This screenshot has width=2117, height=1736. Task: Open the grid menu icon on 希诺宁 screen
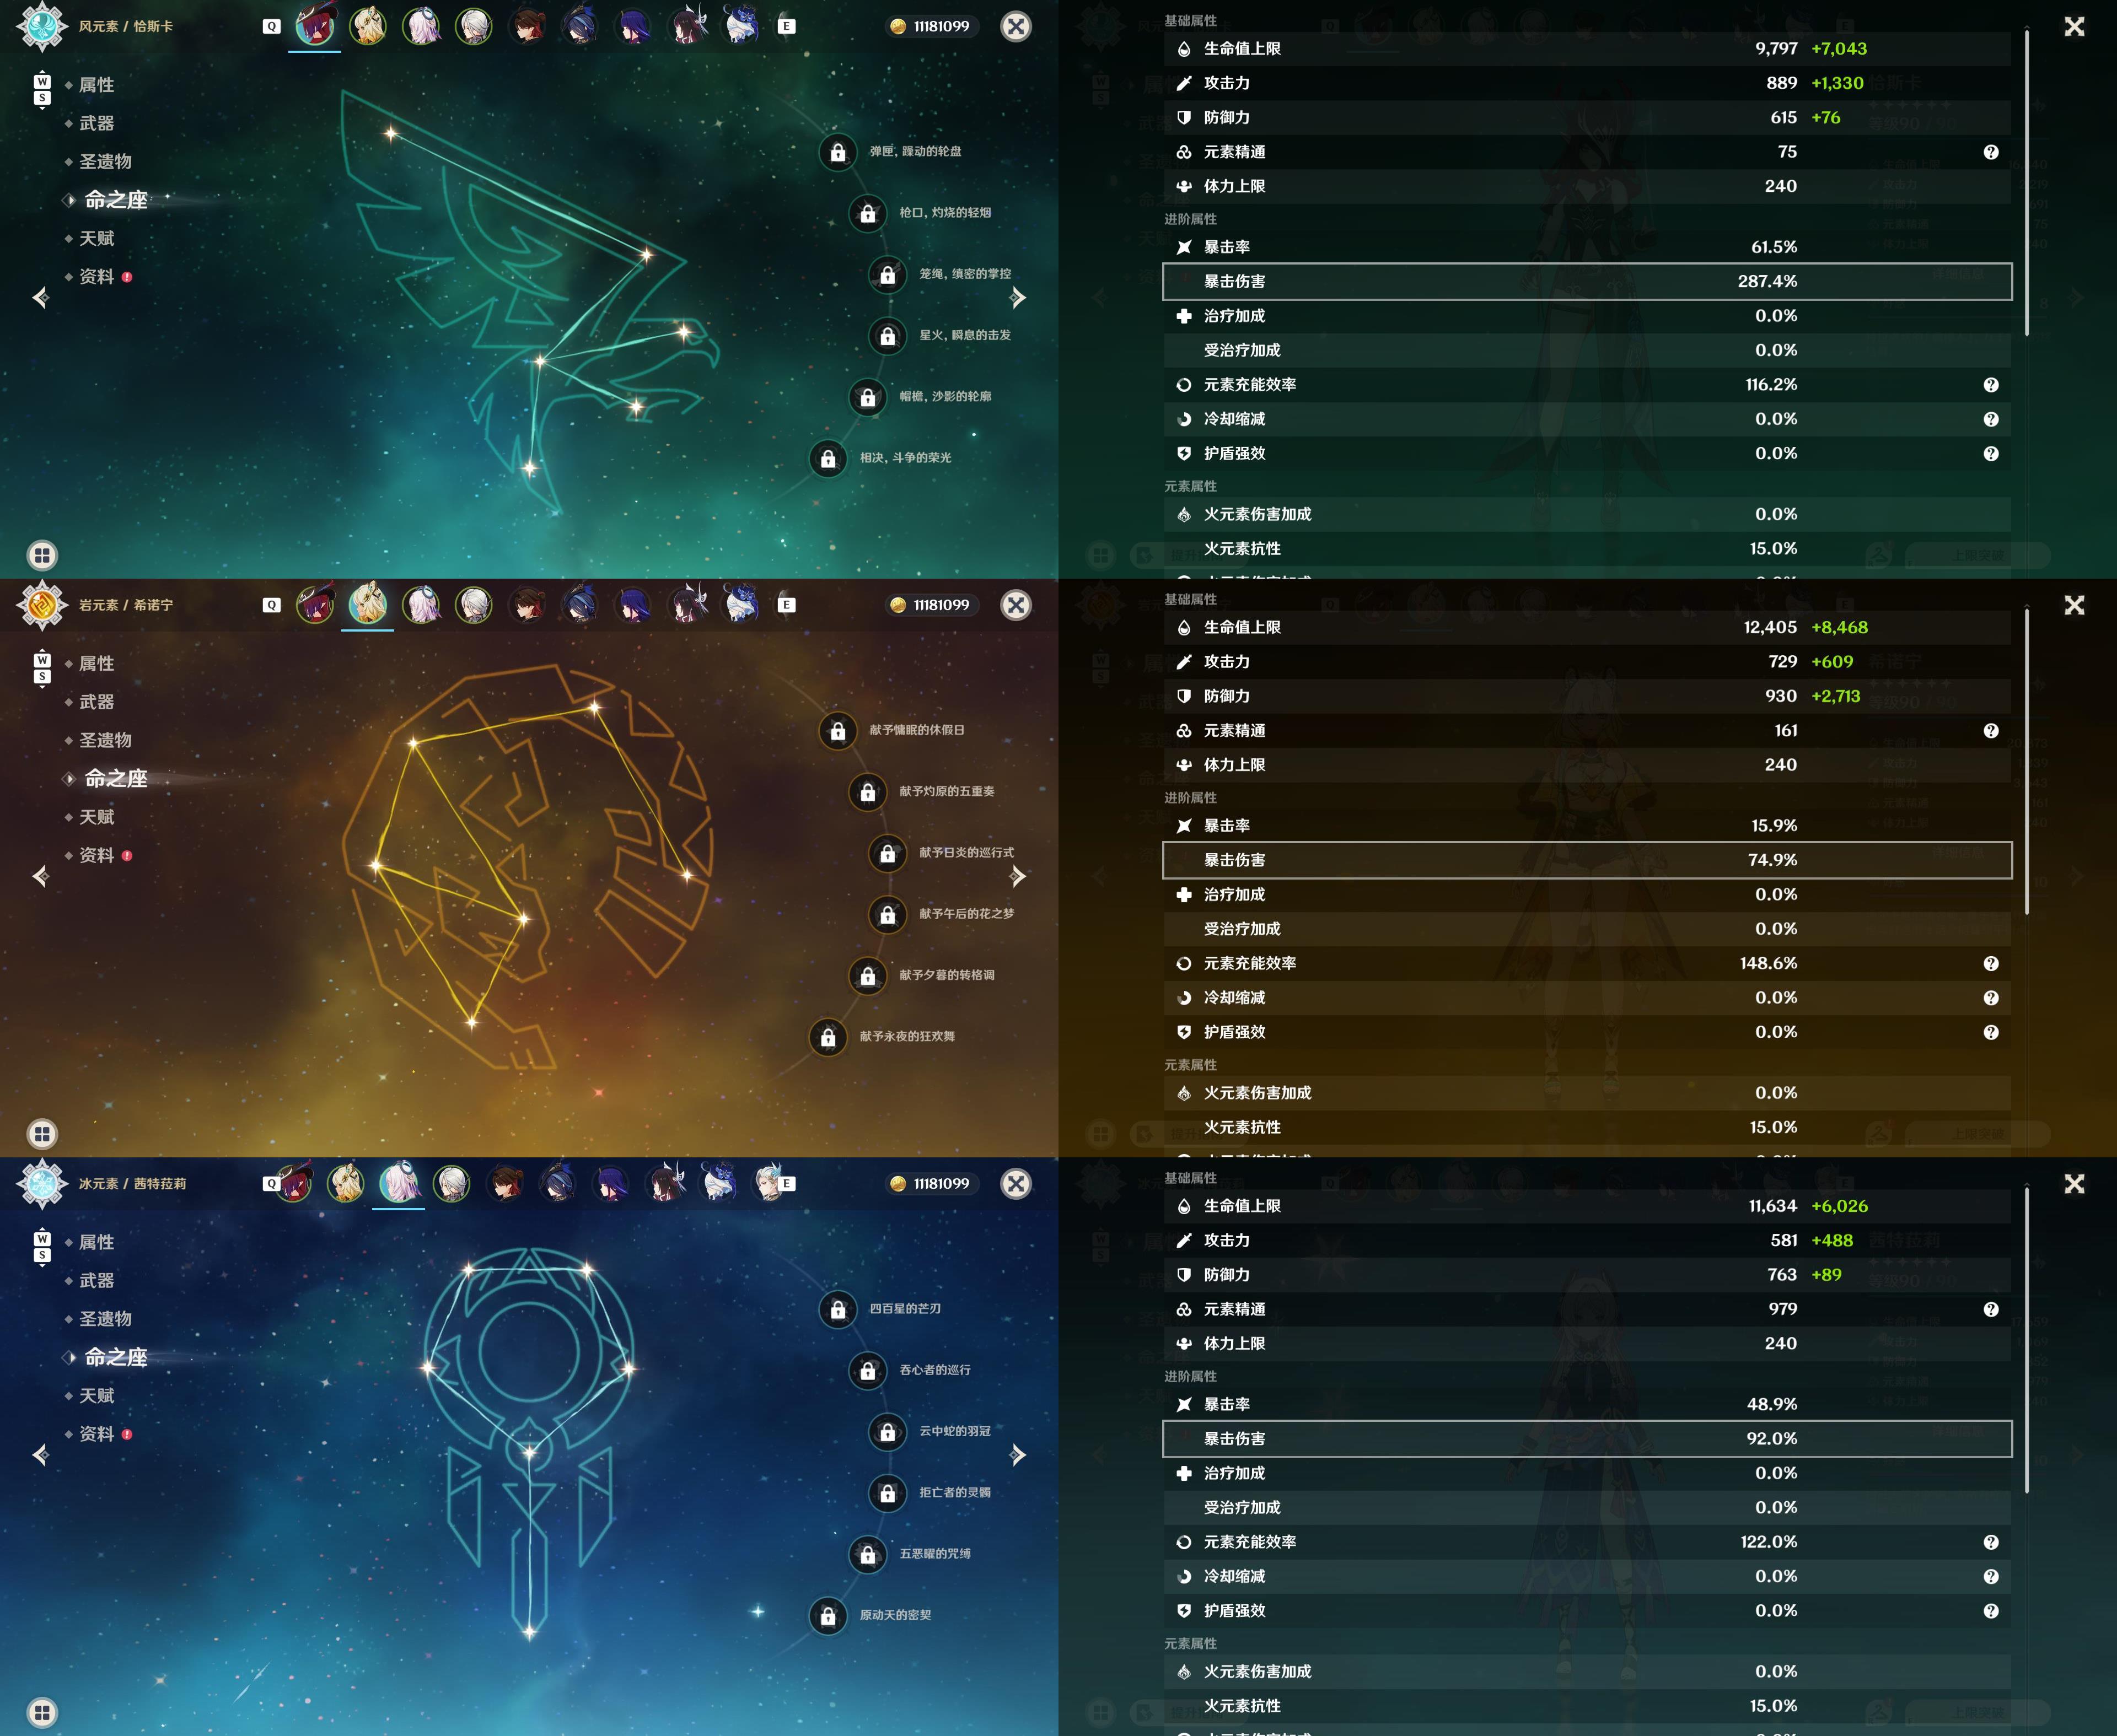tap(42, 1134)
